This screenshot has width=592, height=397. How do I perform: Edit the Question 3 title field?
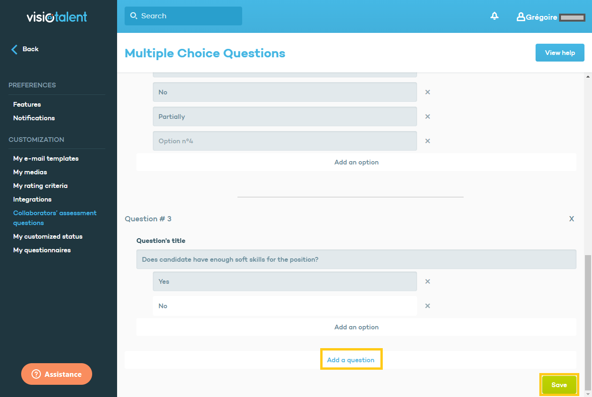click(x=355, y=259)
